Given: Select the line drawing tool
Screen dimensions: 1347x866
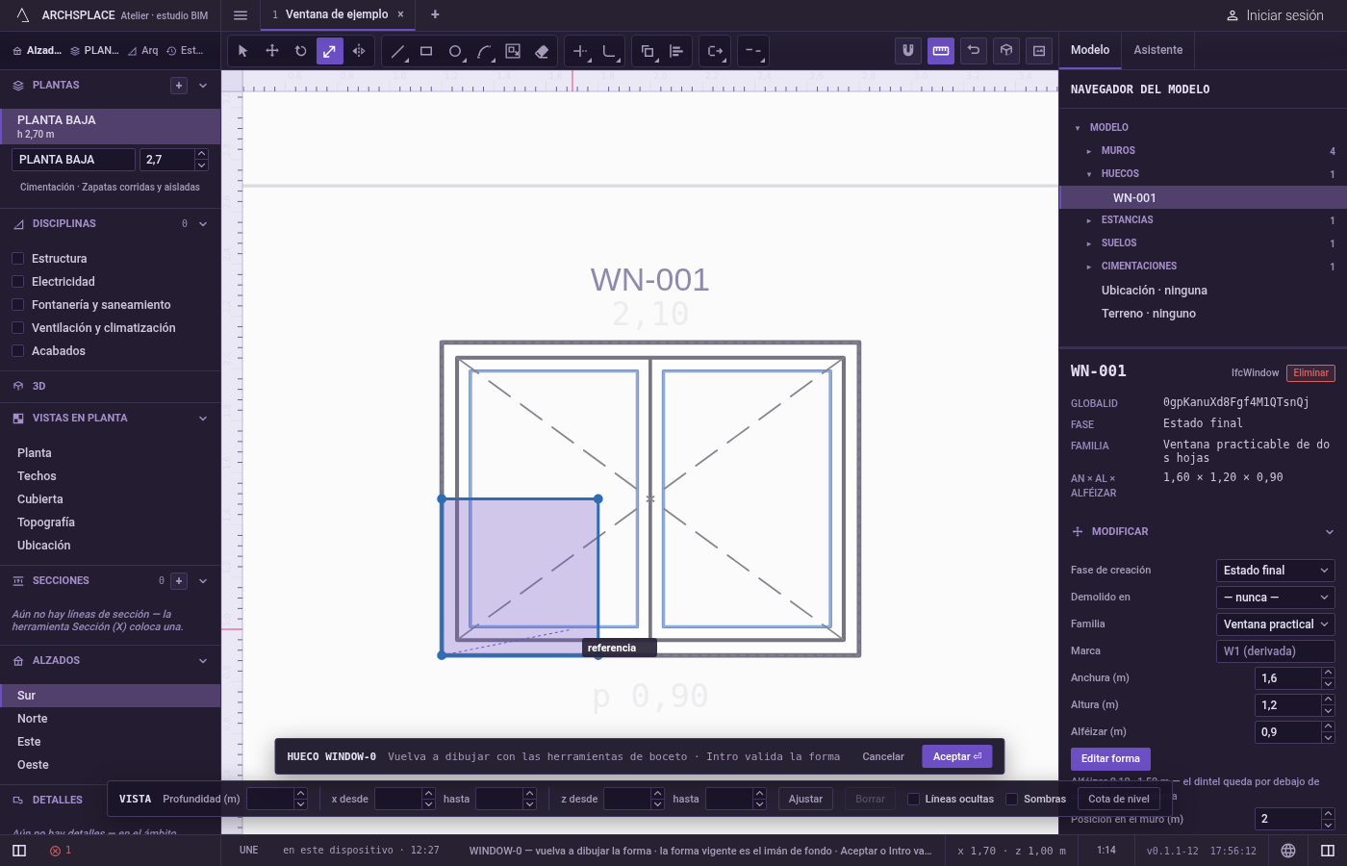Looking at the screenshot, I should 397,51.
